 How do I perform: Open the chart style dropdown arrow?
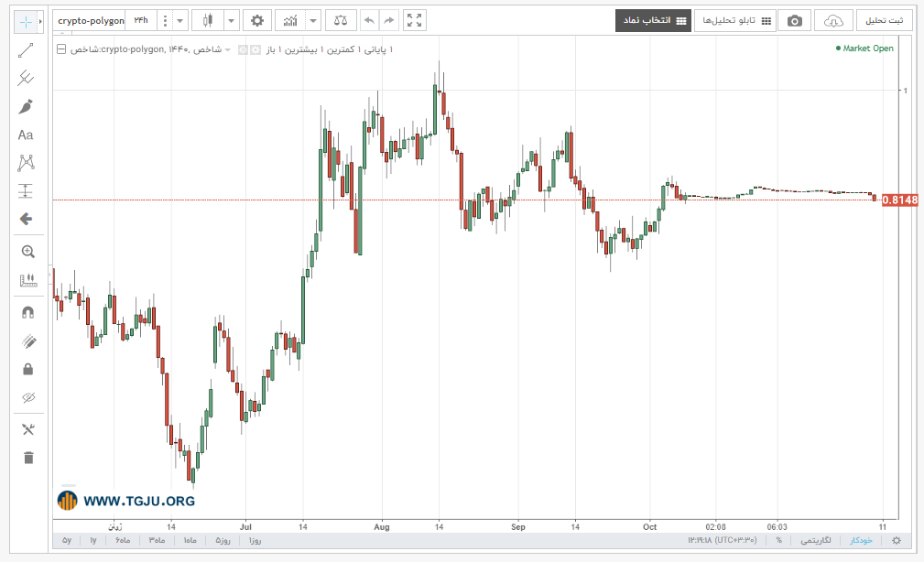(231, 21)
